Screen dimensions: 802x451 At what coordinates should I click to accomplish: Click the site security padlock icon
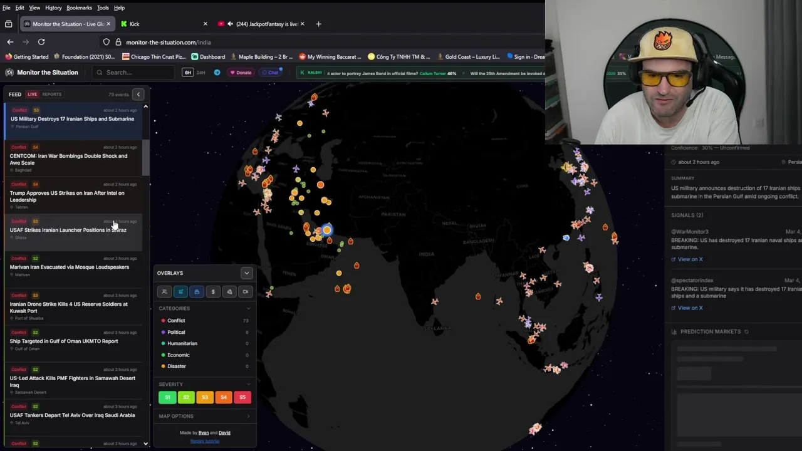point(118,42)
